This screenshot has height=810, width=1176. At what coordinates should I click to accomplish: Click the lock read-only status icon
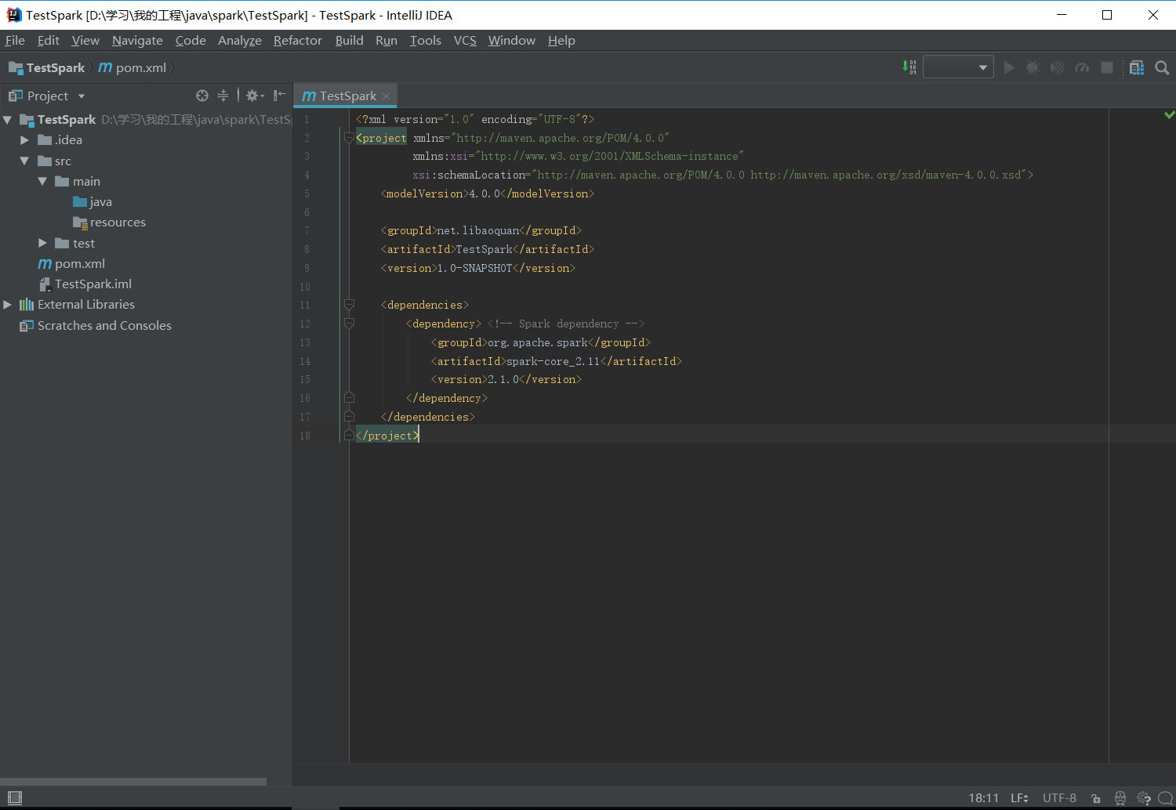coord(1095,798)
